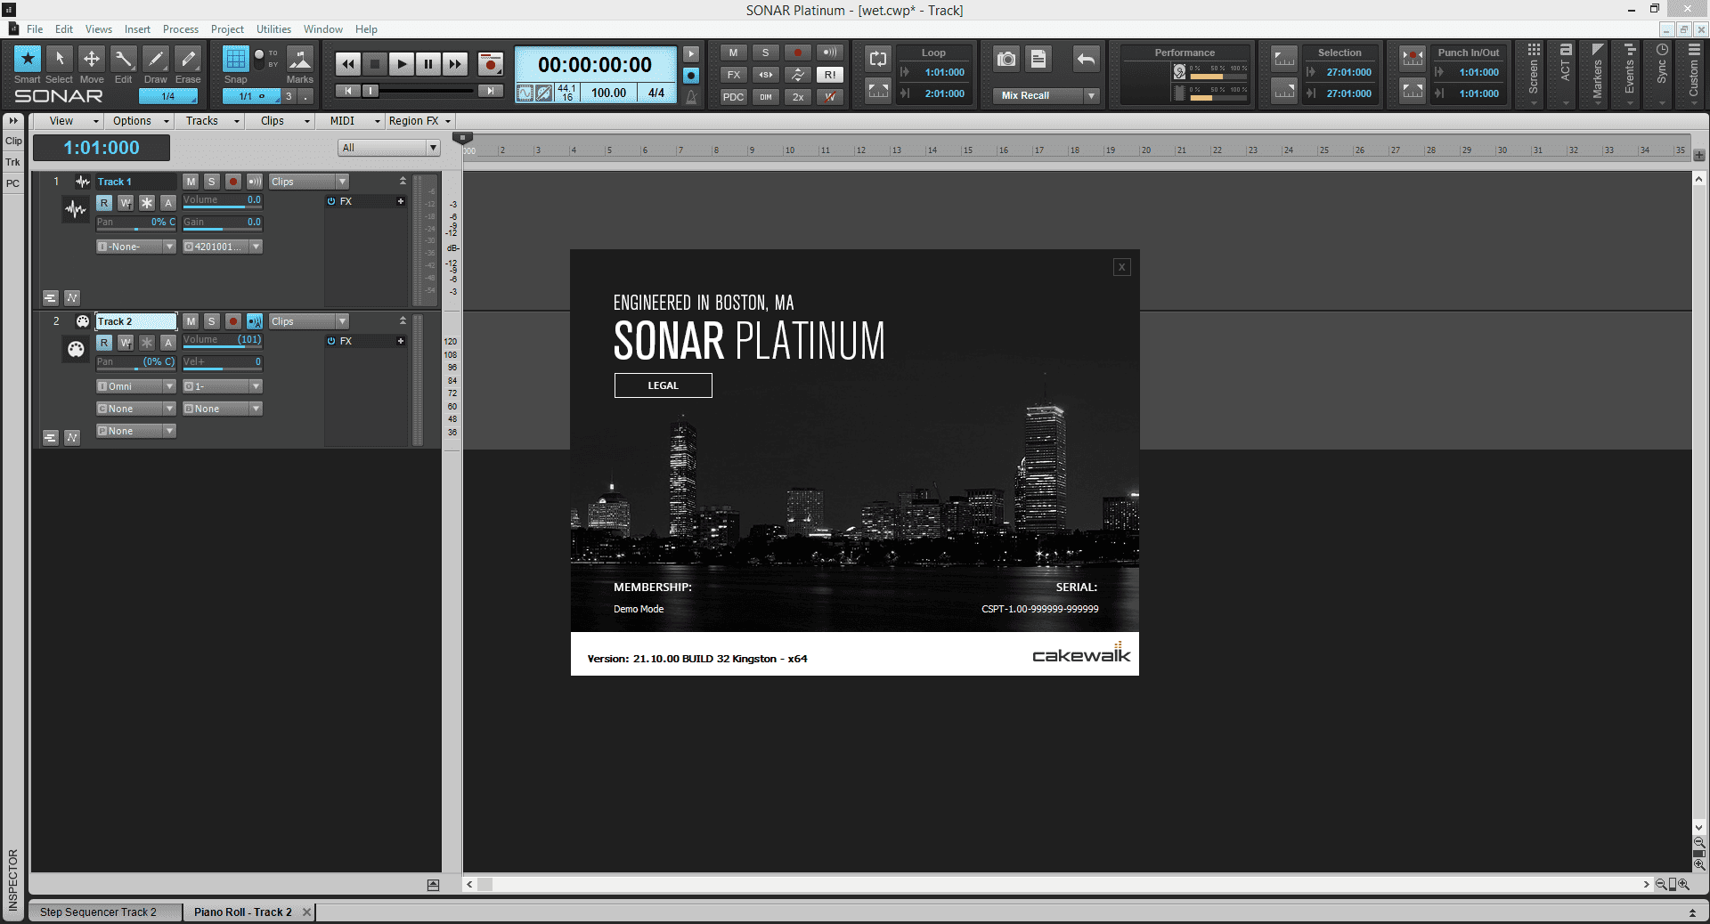Toggle Track 1 Read automation button

[104, 203]
